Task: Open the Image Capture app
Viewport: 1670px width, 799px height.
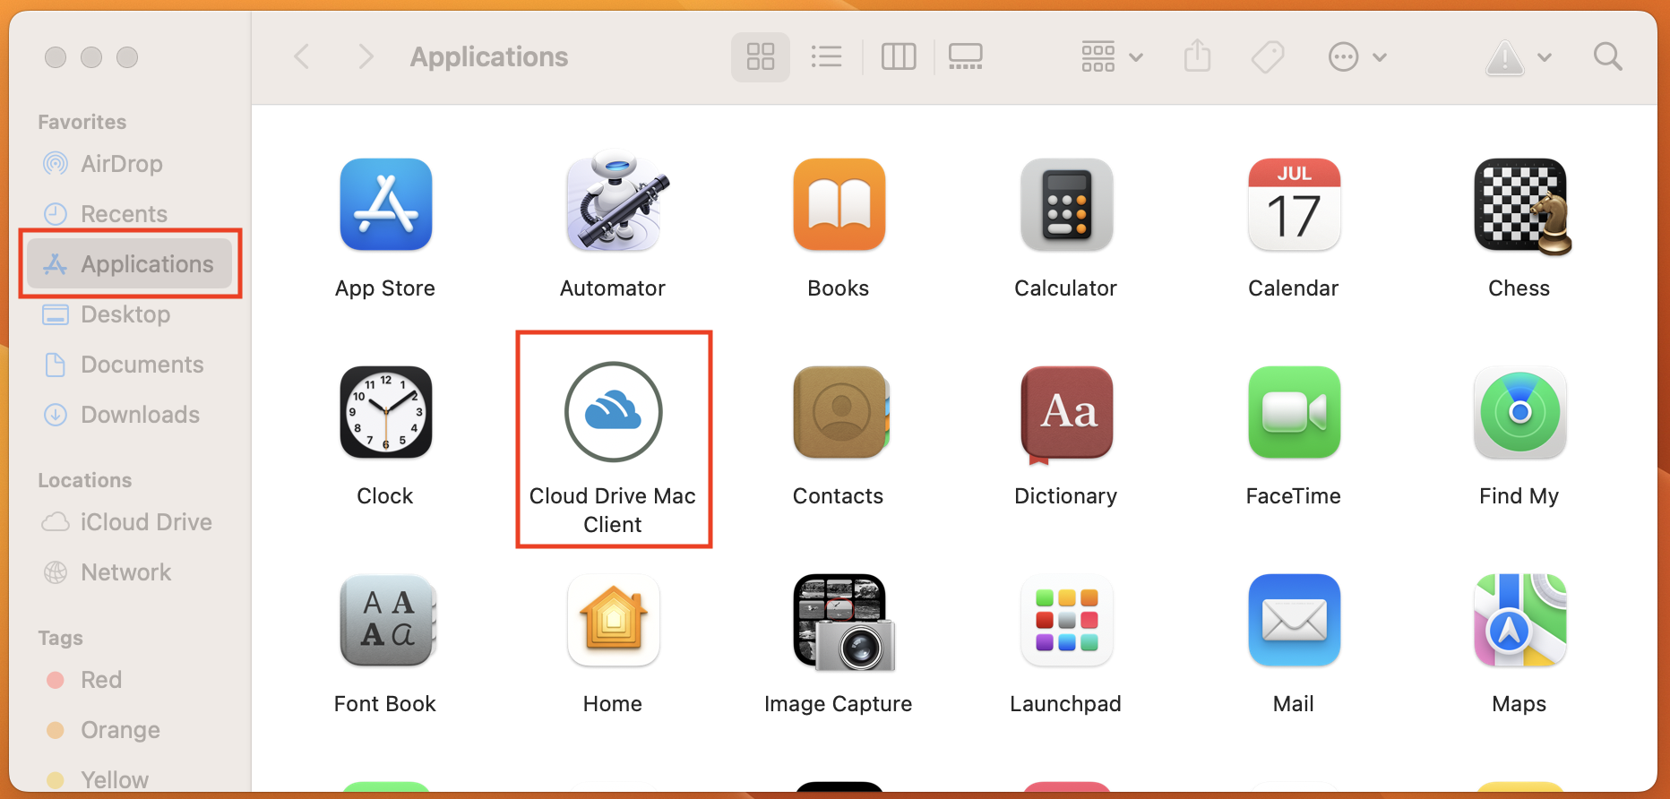Action: (x=843, y=623)
